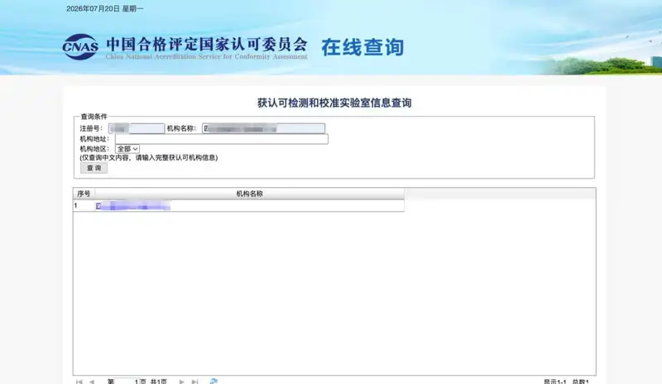The height and width of the screenshot is (384, 662).
Task: Jump to last results page
Action: click(x=194, y=382)
